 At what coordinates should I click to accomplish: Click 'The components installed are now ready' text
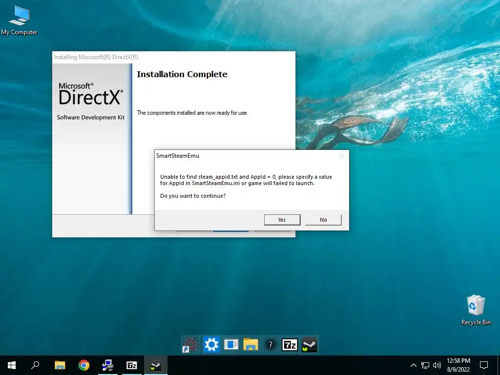(x=192, y=113)
